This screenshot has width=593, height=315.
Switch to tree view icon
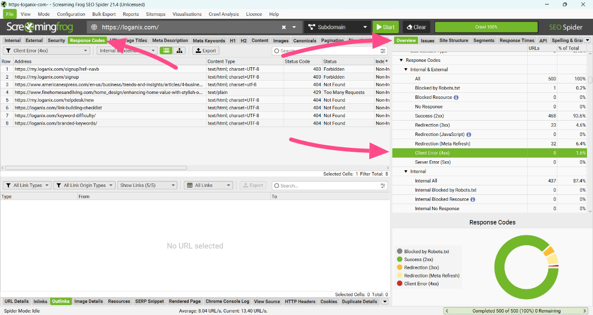pyautogui.click(x=179, y=50)
